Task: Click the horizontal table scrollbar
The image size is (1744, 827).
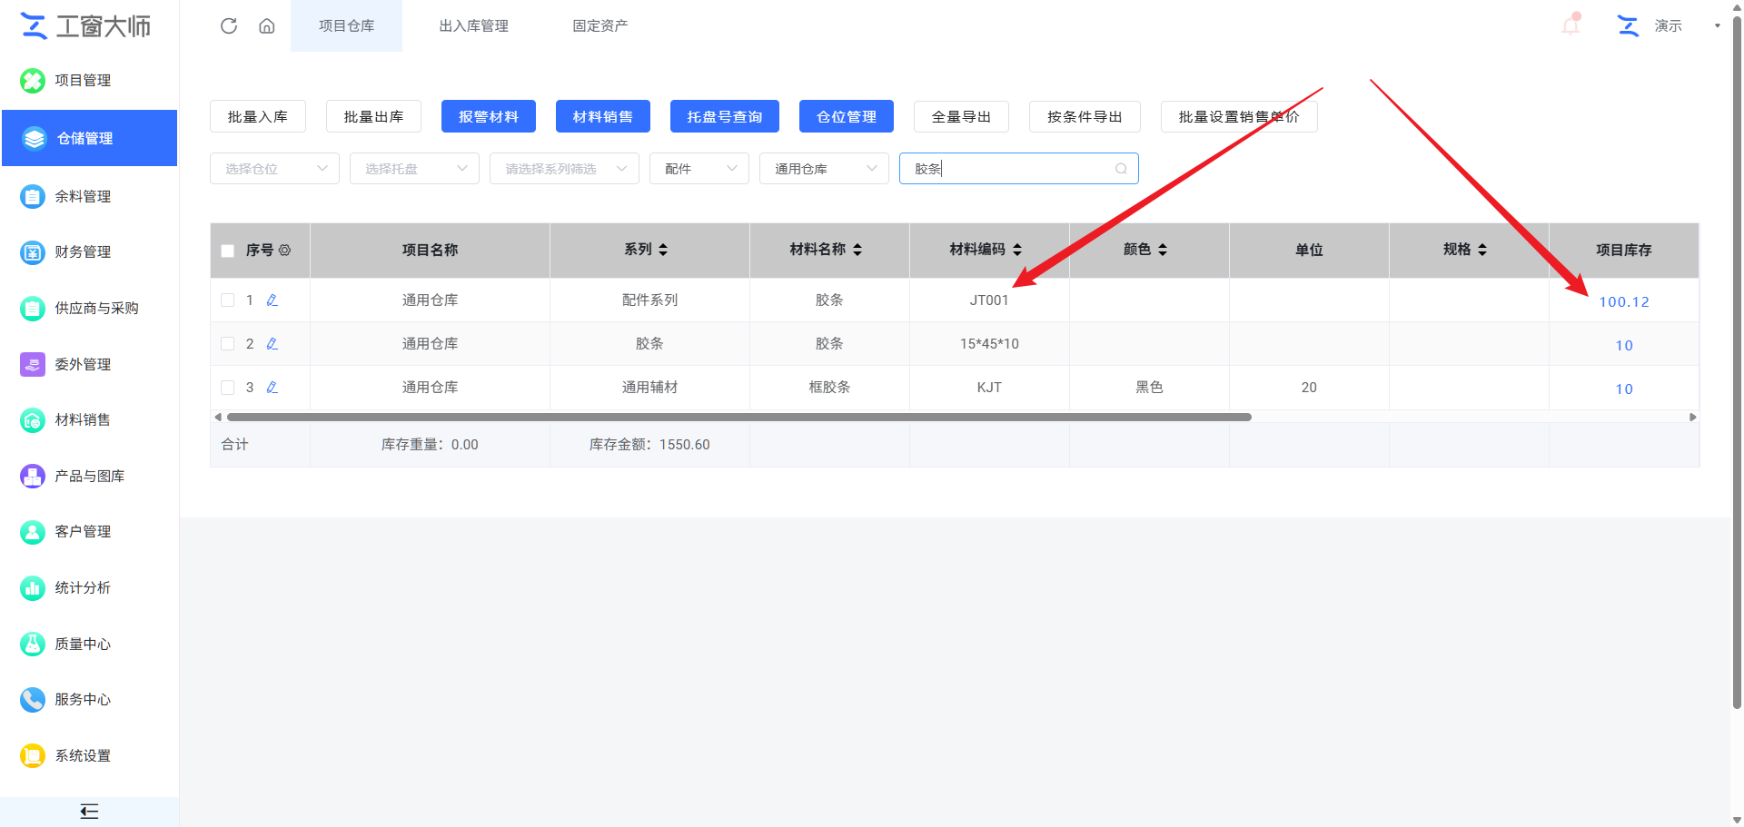Action: 739,418
